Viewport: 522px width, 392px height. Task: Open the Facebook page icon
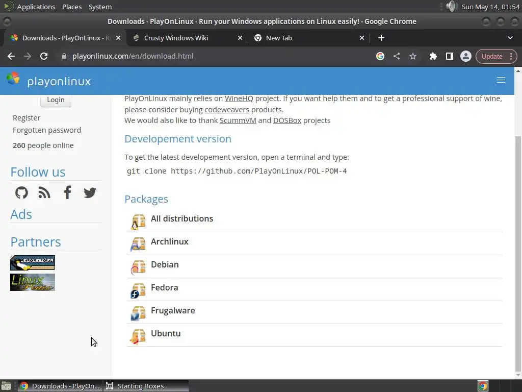tap(67, 192)
